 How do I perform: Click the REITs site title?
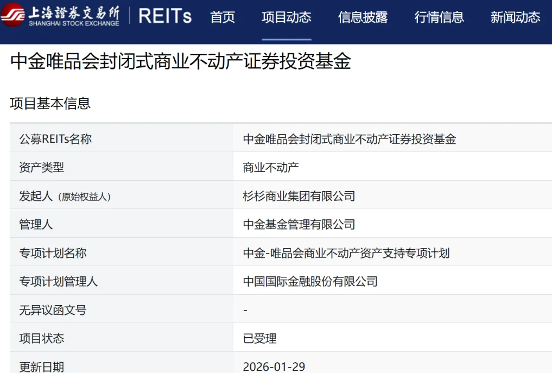pyautogui.click(x=165, y=16)
